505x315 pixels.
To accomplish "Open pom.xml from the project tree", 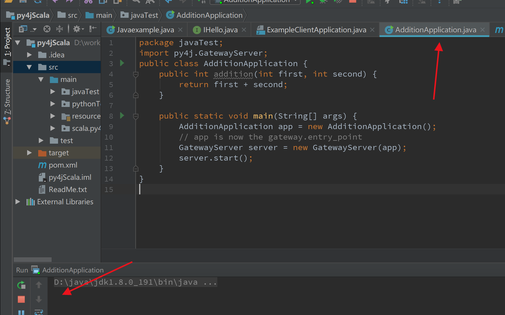I will pos(63,165).
